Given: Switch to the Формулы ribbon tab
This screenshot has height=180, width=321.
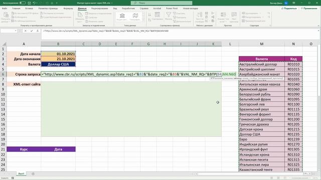Looking at the screenshot, I should coord(68,8).
